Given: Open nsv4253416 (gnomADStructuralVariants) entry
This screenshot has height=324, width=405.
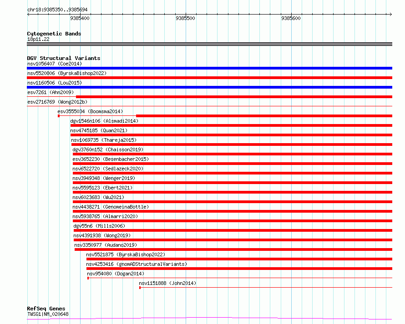Looking at the screenshot, I should (137, 264).
